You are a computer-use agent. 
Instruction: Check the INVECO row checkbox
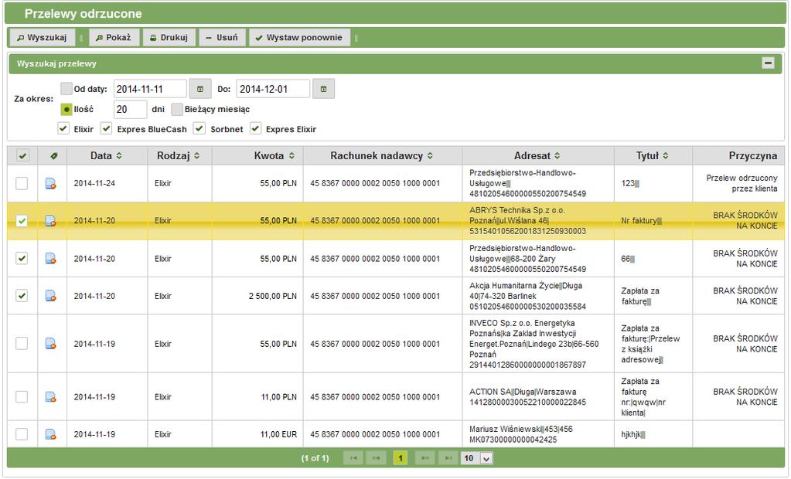22,344
